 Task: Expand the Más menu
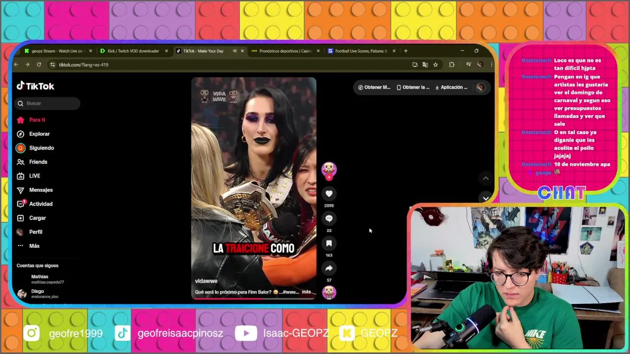coord(34,246)
